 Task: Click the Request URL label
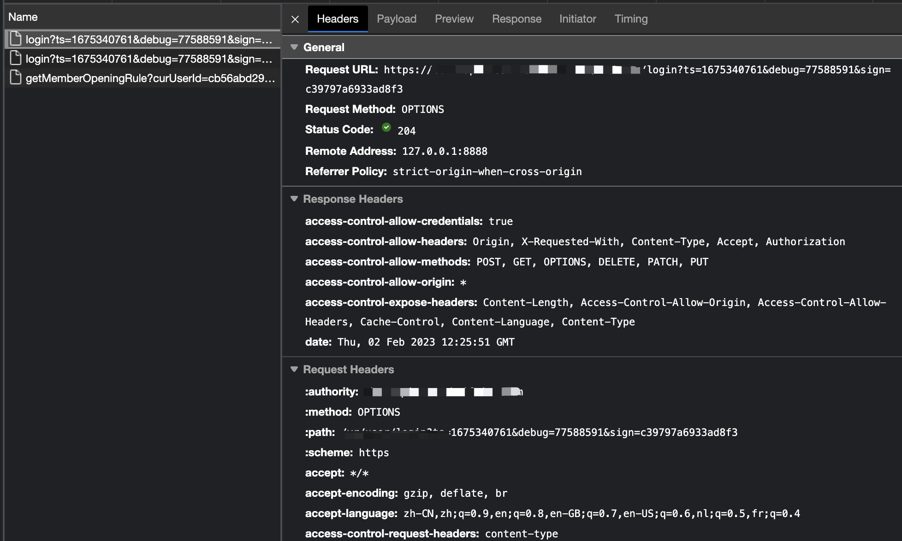[342, 70]
